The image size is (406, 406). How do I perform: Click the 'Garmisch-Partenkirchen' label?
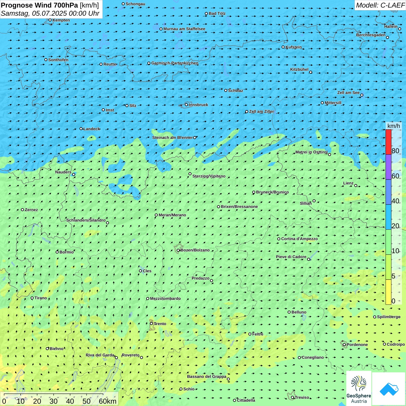(x=175, y=63)
